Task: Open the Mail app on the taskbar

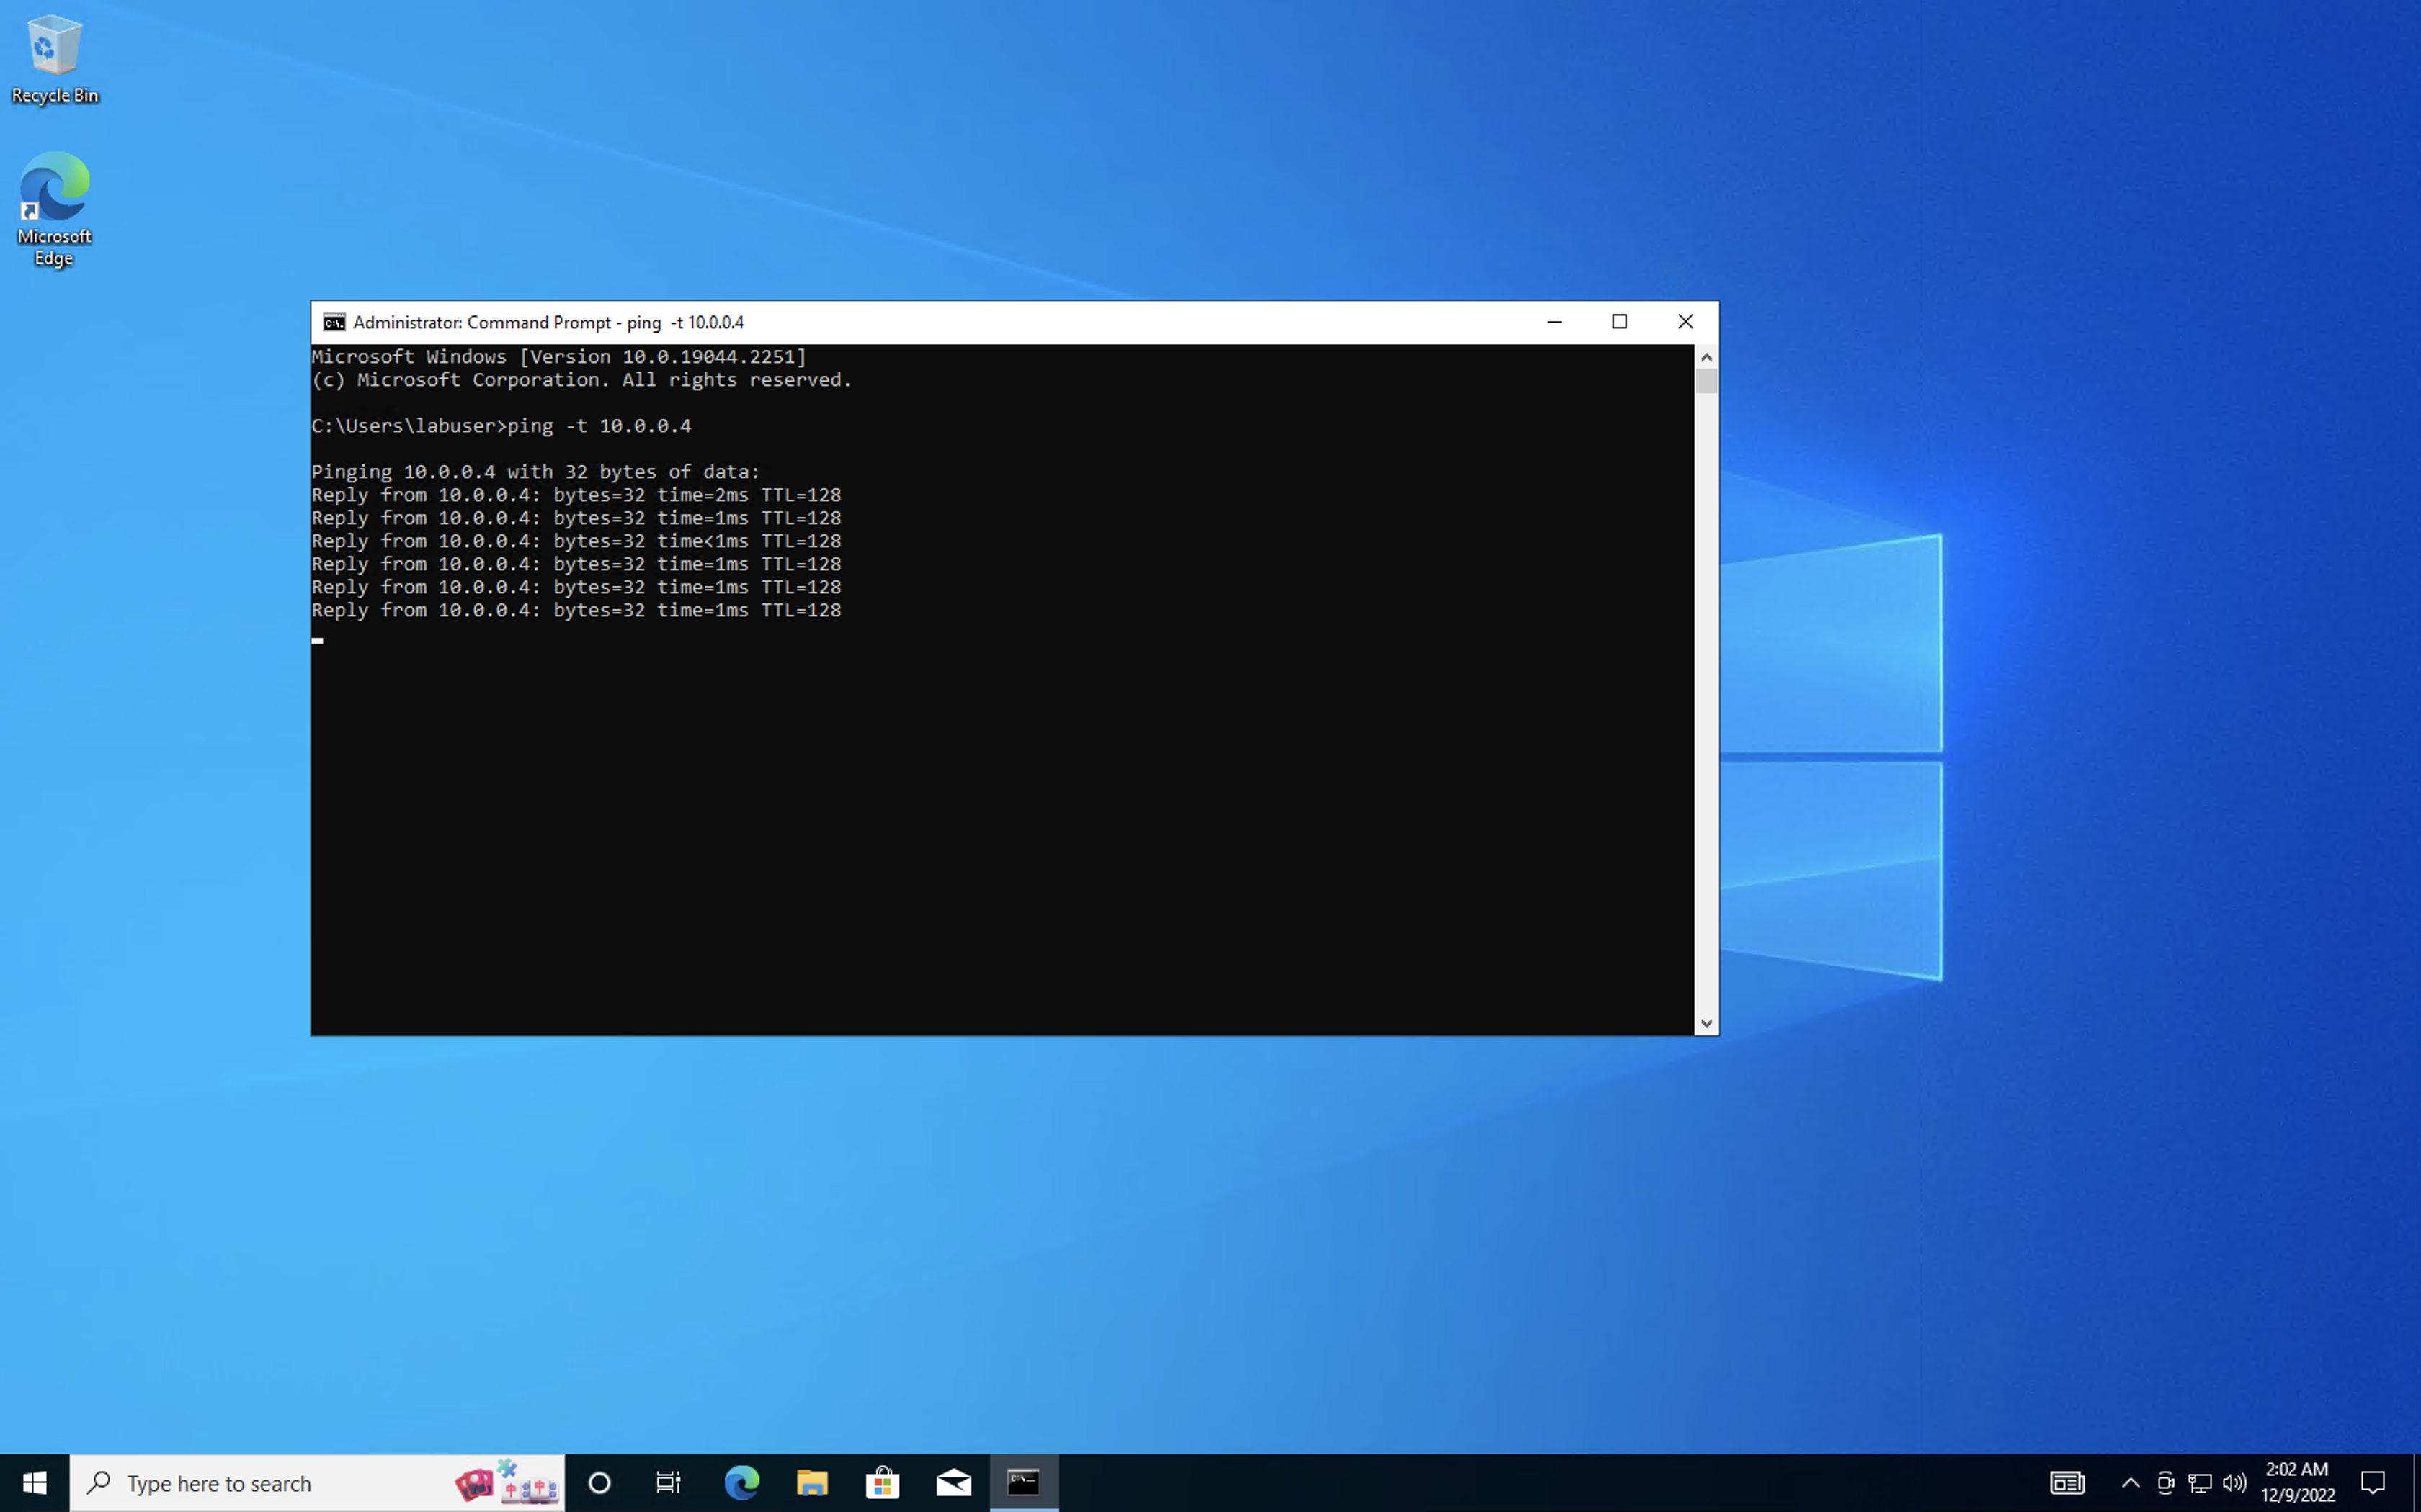Action: [x=953, y=1483]
